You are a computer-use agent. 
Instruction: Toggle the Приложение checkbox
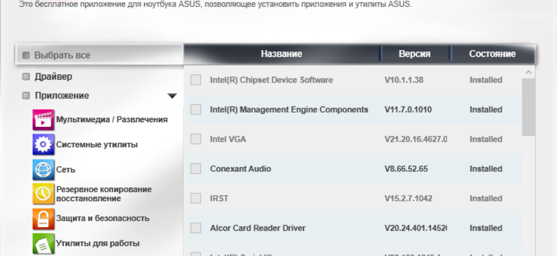[26, 96]
